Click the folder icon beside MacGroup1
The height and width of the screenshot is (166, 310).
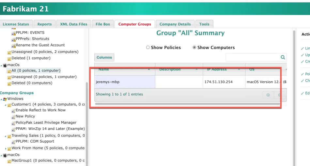point(9,161)
